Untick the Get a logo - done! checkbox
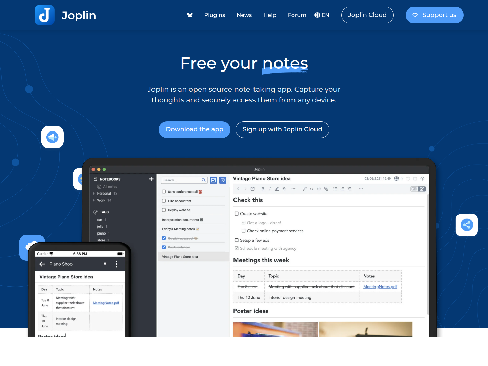488x366 pixels. click(x=243, y=223)
